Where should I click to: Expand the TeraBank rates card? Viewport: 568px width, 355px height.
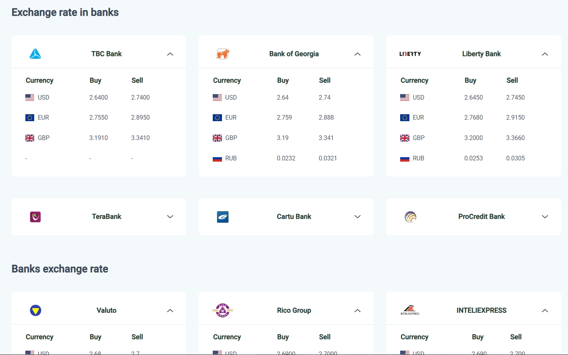click(x=170, y=217)
